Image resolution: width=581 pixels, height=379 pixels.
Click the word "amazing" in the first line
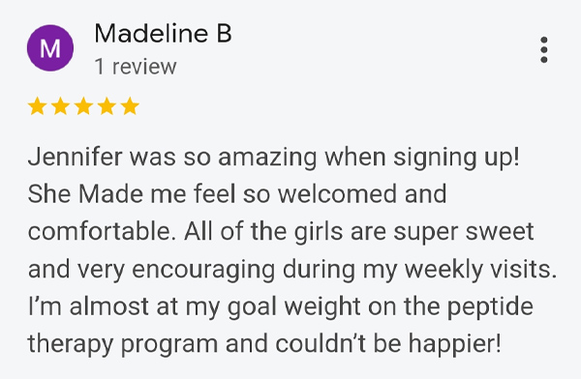point(267,158)
